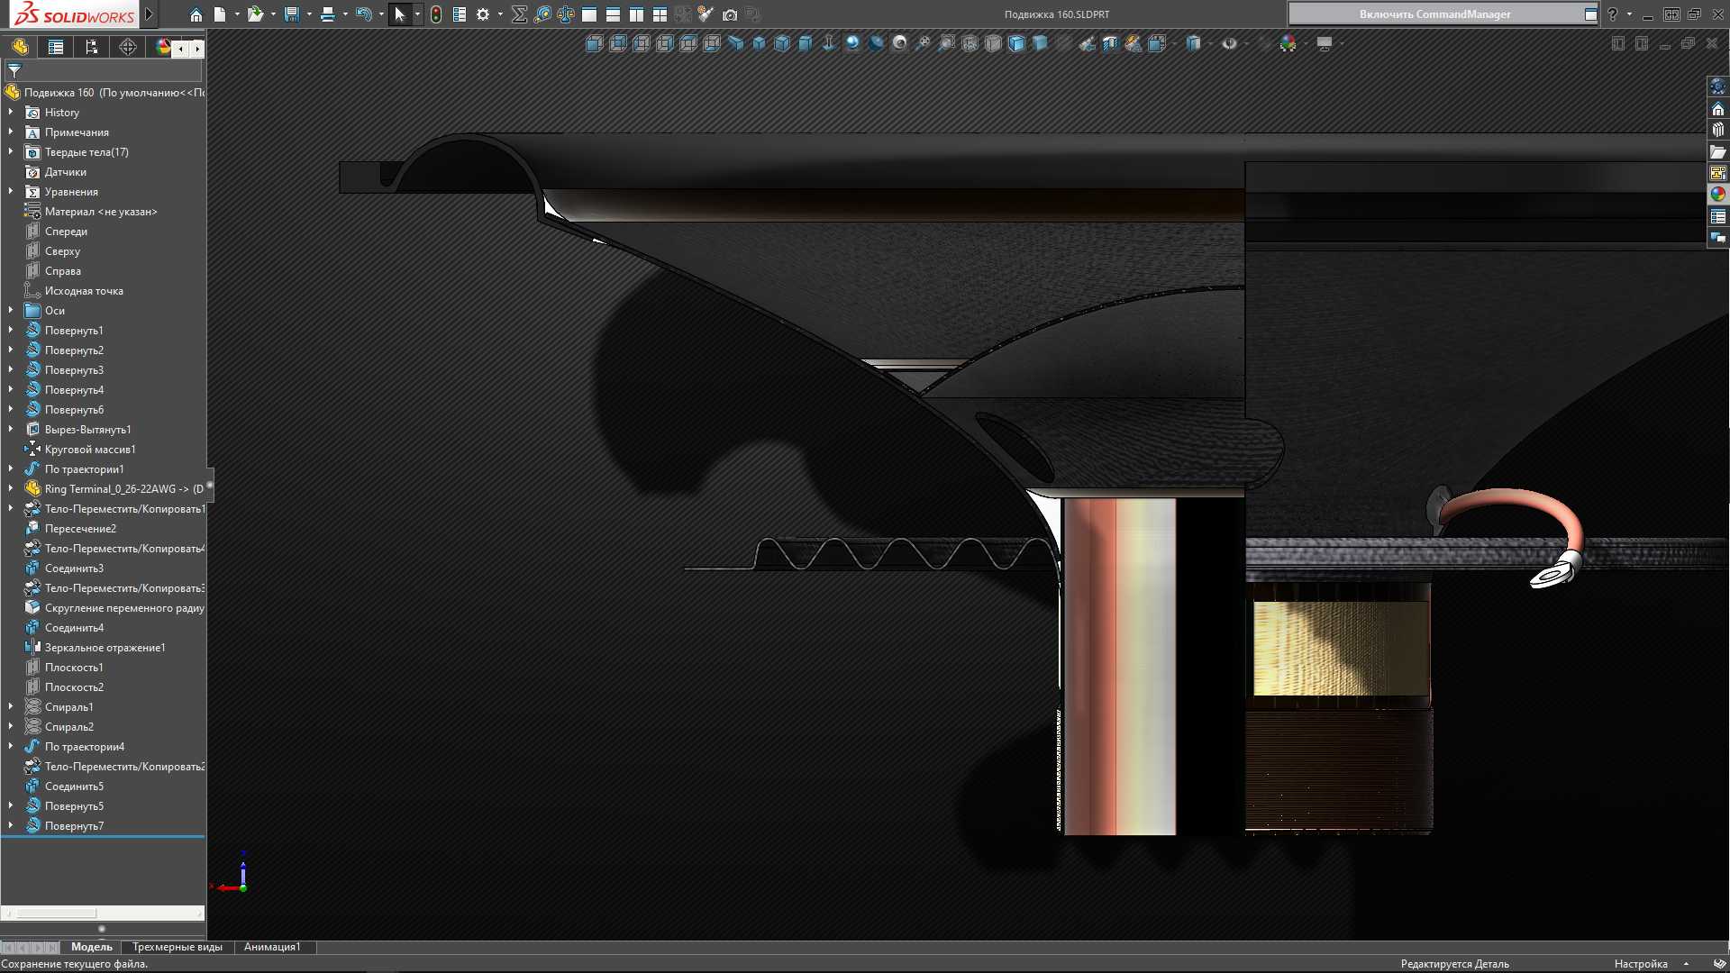Expand the Повернуть1 feature
1730x973 pixels.
click(x=11, y=331)
